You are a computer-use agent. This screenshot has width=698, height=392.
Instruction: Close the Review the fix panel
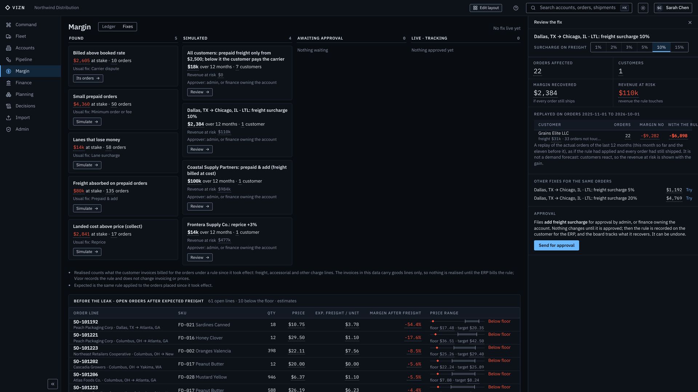[x=690, y=23]
